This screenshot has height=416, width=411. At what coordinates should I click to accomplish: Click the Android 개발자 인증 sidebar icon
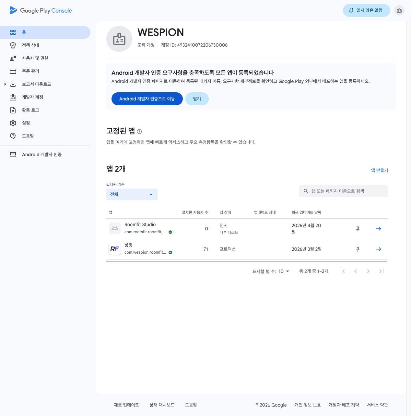pos(13,155)
